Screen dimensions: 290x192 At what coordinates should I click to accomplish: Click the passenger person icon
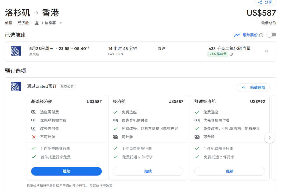[x=37, y=23]
